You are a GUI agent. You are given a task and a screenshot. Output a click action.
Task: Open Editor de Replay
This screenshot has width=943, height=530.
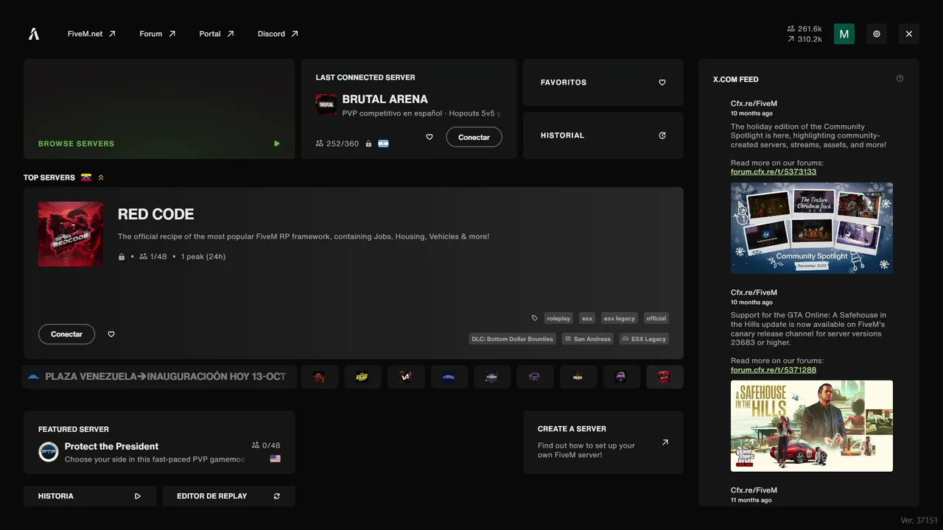coord(229,496)
